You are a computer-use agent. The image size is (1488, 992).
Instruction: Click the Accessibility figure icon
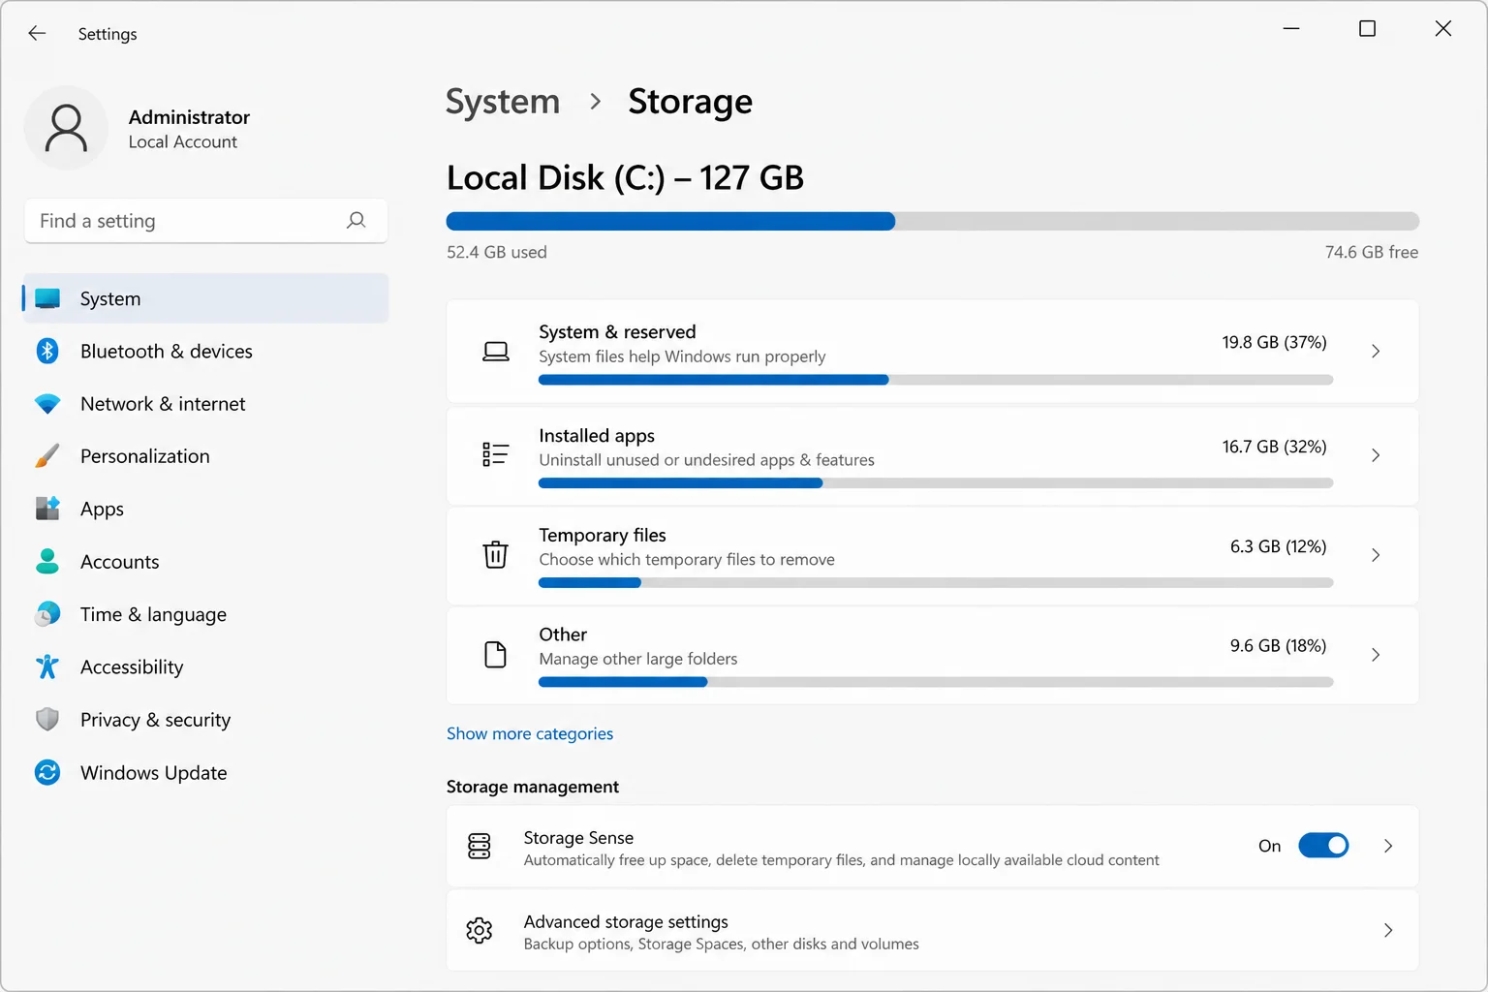pos(47,666)
